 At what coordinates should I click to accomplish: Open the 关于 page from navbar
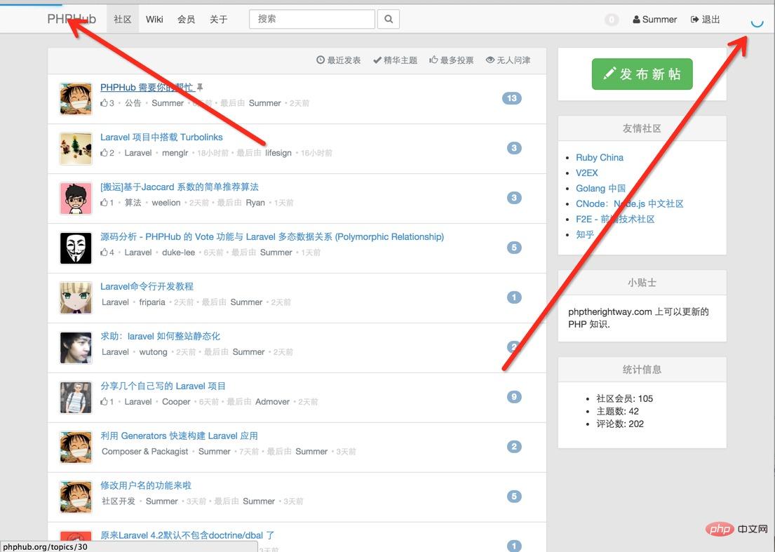pos(219,19)
